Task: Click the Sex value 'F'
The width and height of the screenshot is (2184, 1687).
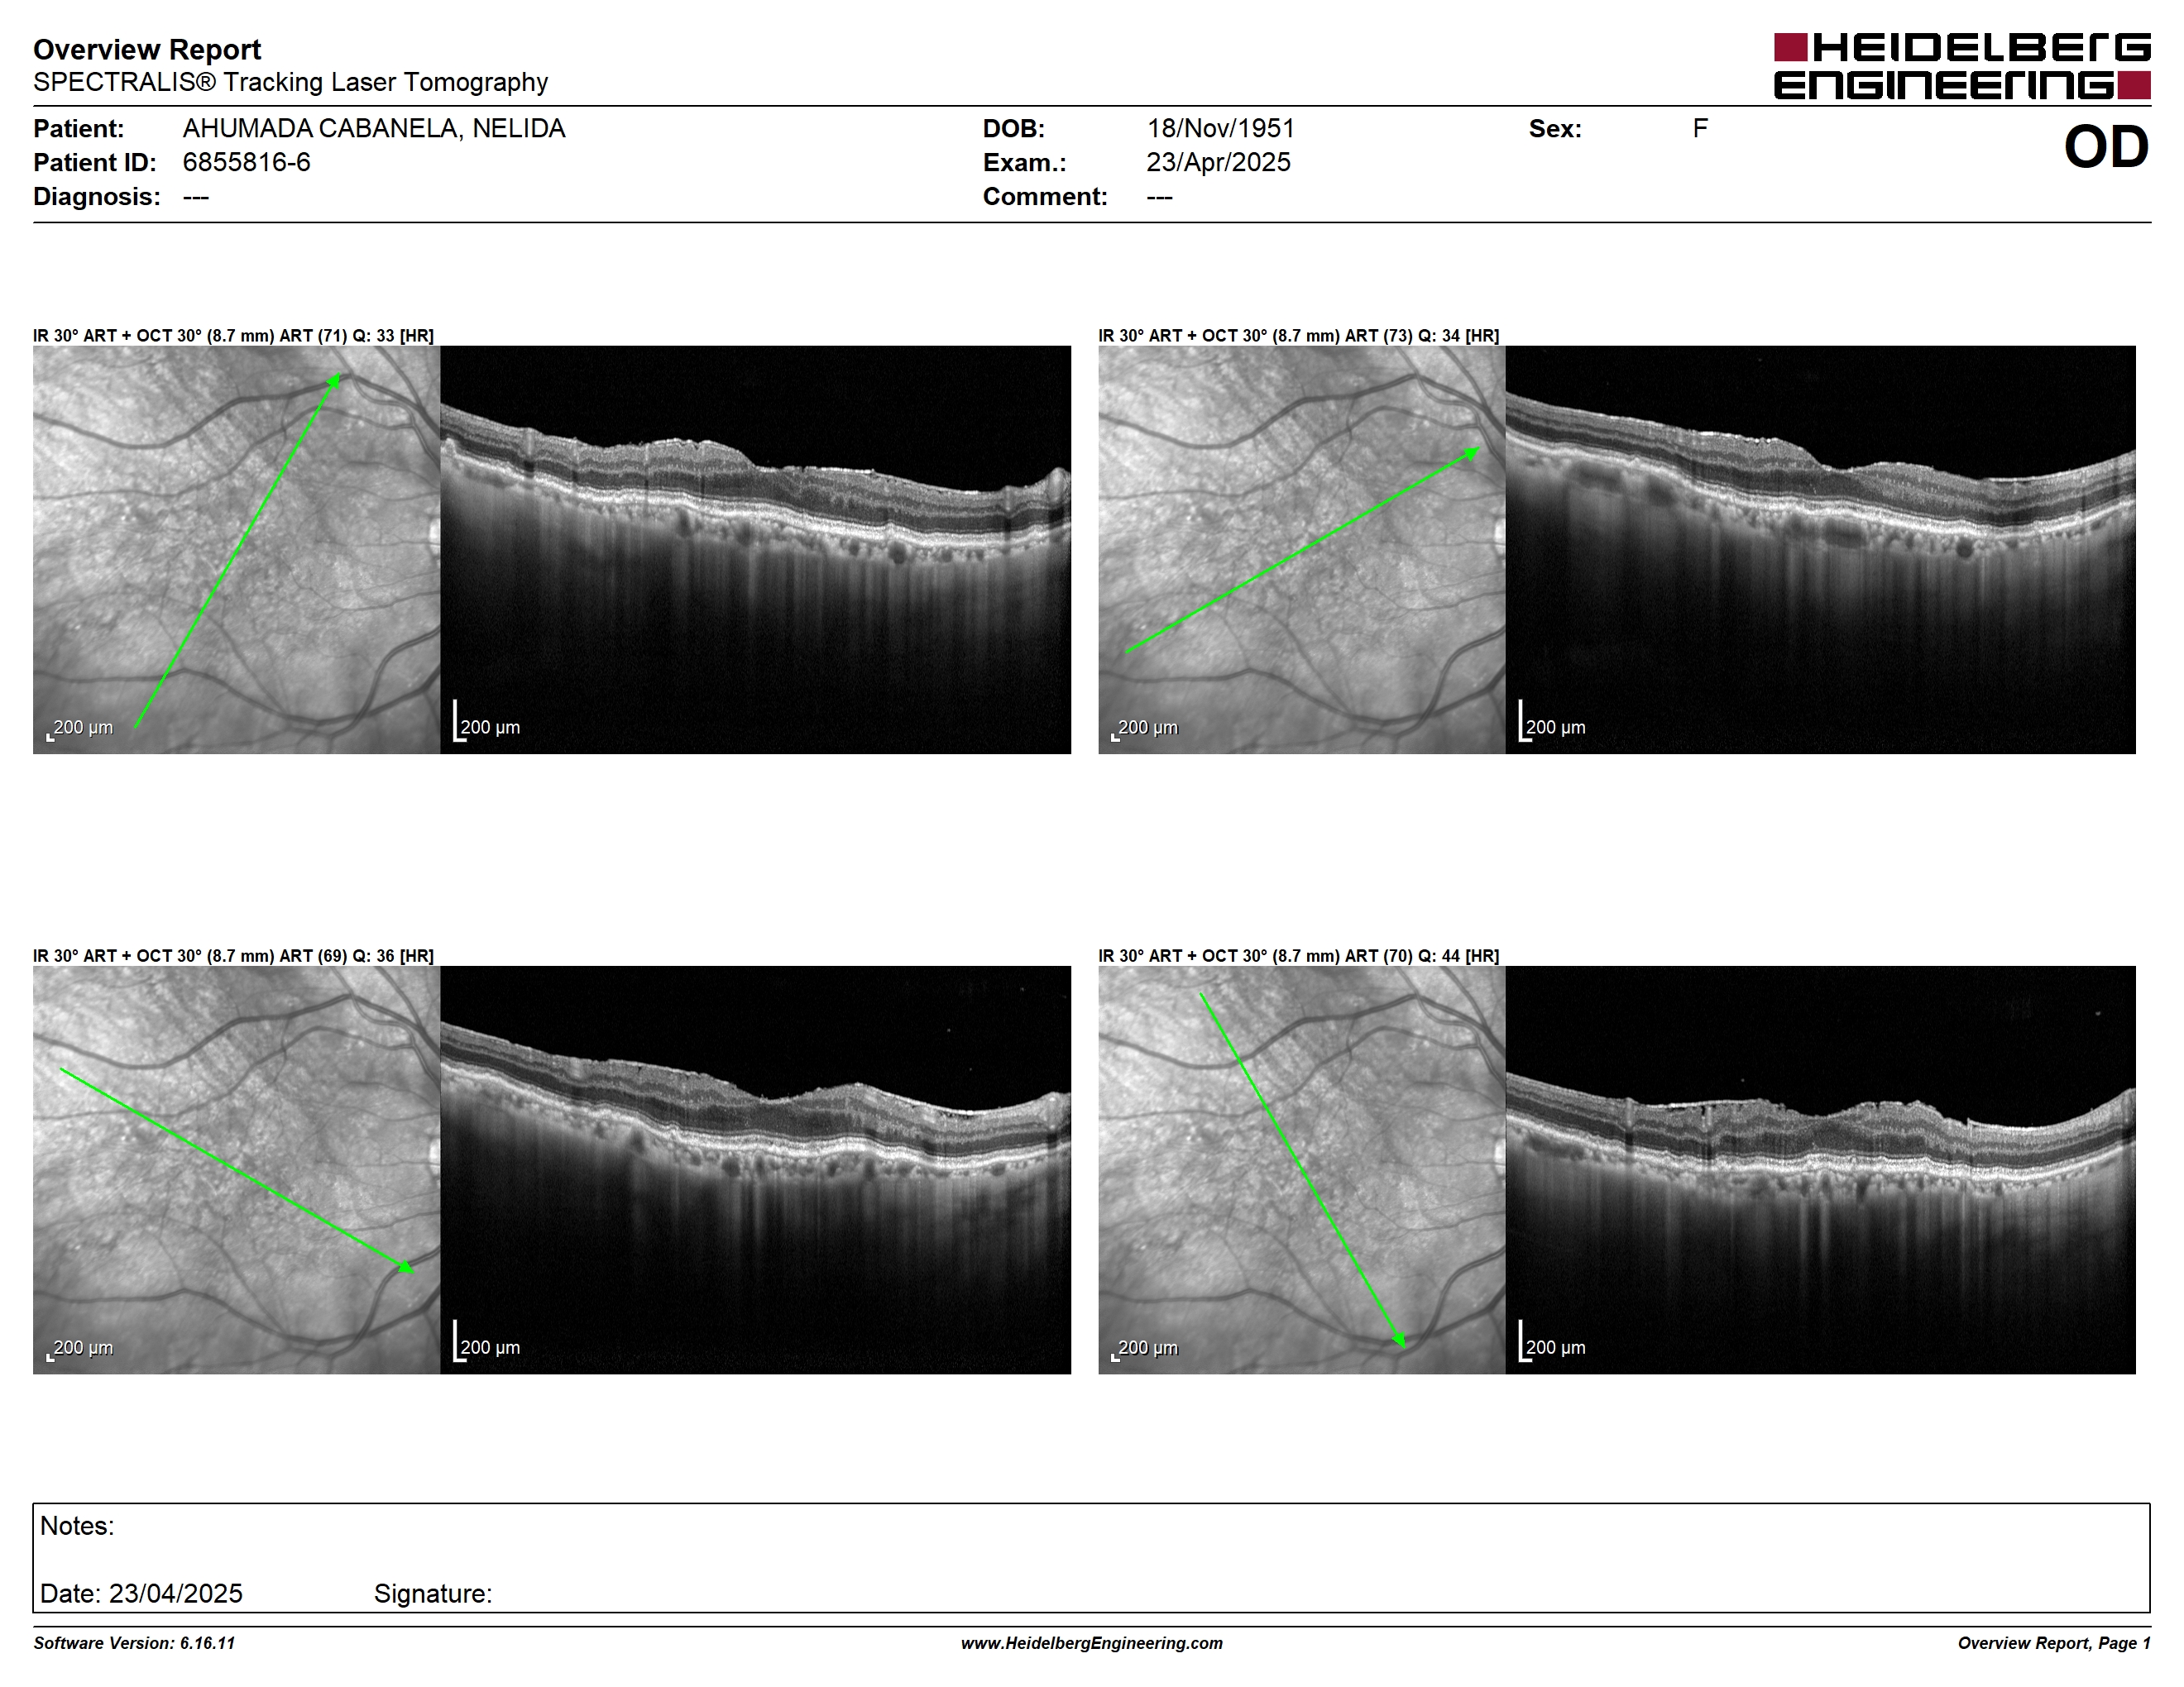Action: [1700, 128]
